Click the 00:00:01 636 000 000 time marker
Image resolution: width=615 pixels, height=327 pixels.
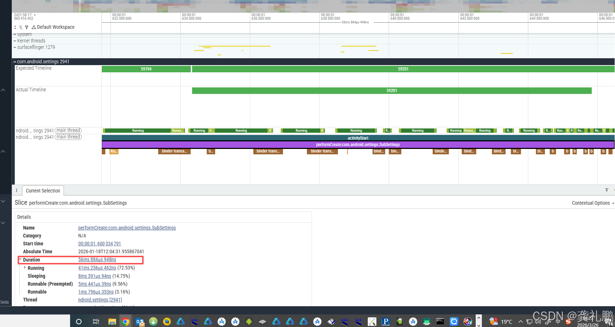[261, 17]
